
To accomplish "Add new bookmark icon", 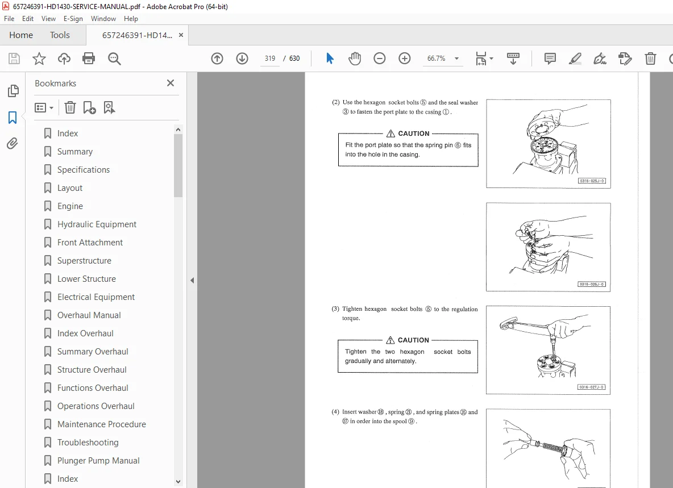I will (x=89, y=107).
